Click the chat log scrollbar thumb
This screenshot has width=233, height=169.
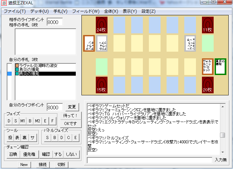(223, 135)
